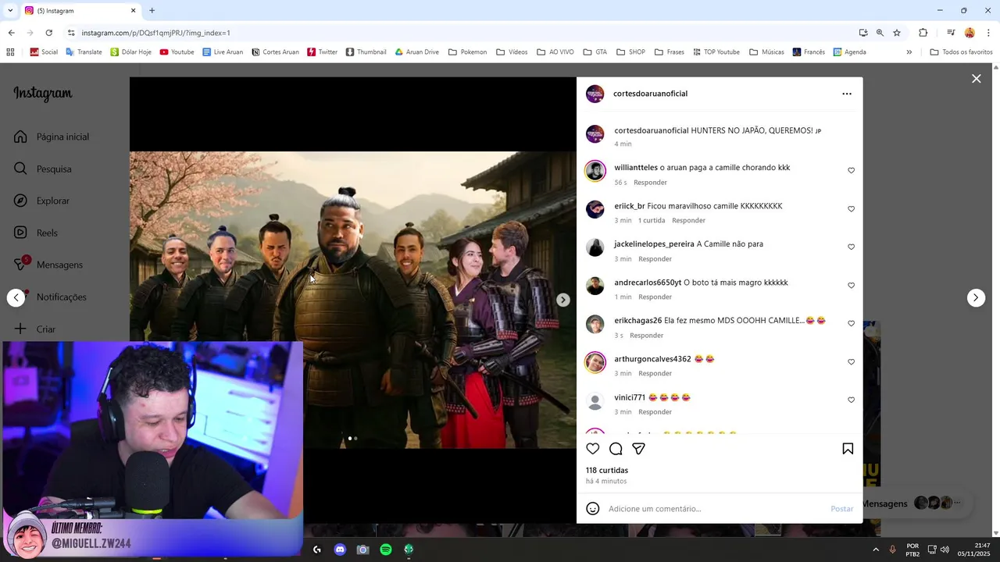Screen dimensions: 1000x562
Task: Open Notificações in Instagram sidebar
Action: (x=51, y=297)
